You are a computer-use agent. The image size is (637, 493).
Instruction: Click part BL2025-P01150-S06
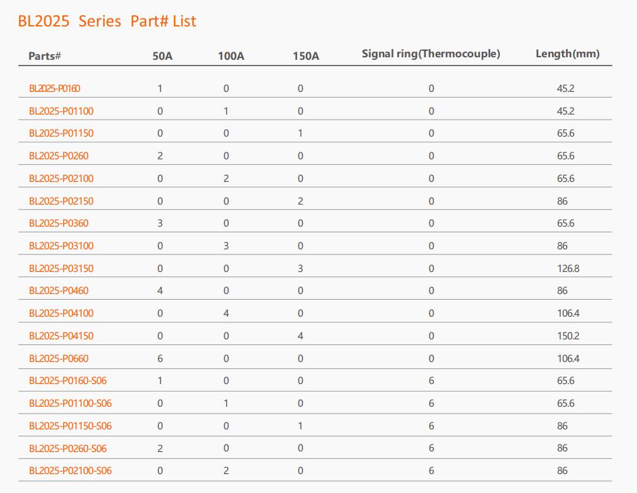(x=70, y=426)
